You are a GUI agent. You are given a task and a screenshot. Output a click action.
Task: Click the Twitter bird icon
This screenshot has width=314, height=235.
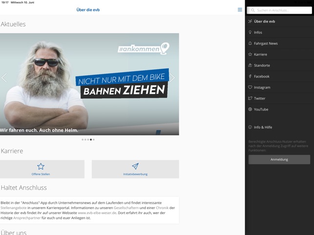click(250, 98)
